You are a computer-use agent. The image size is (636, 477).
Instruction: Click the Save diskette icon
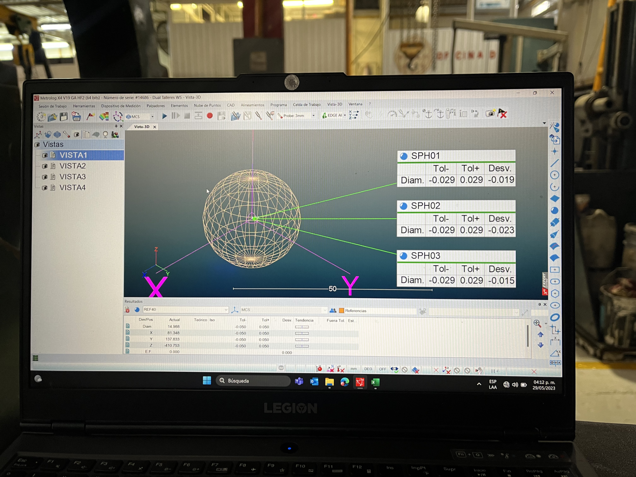click(x=64, y=117)
